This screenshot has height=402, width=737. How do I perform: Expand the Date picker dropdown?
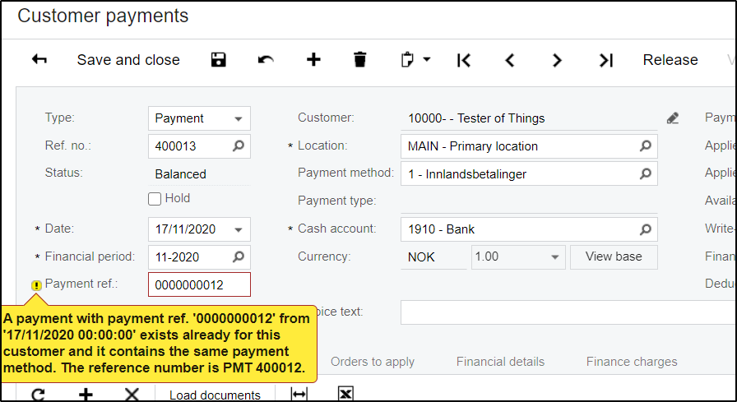[239, 230]
